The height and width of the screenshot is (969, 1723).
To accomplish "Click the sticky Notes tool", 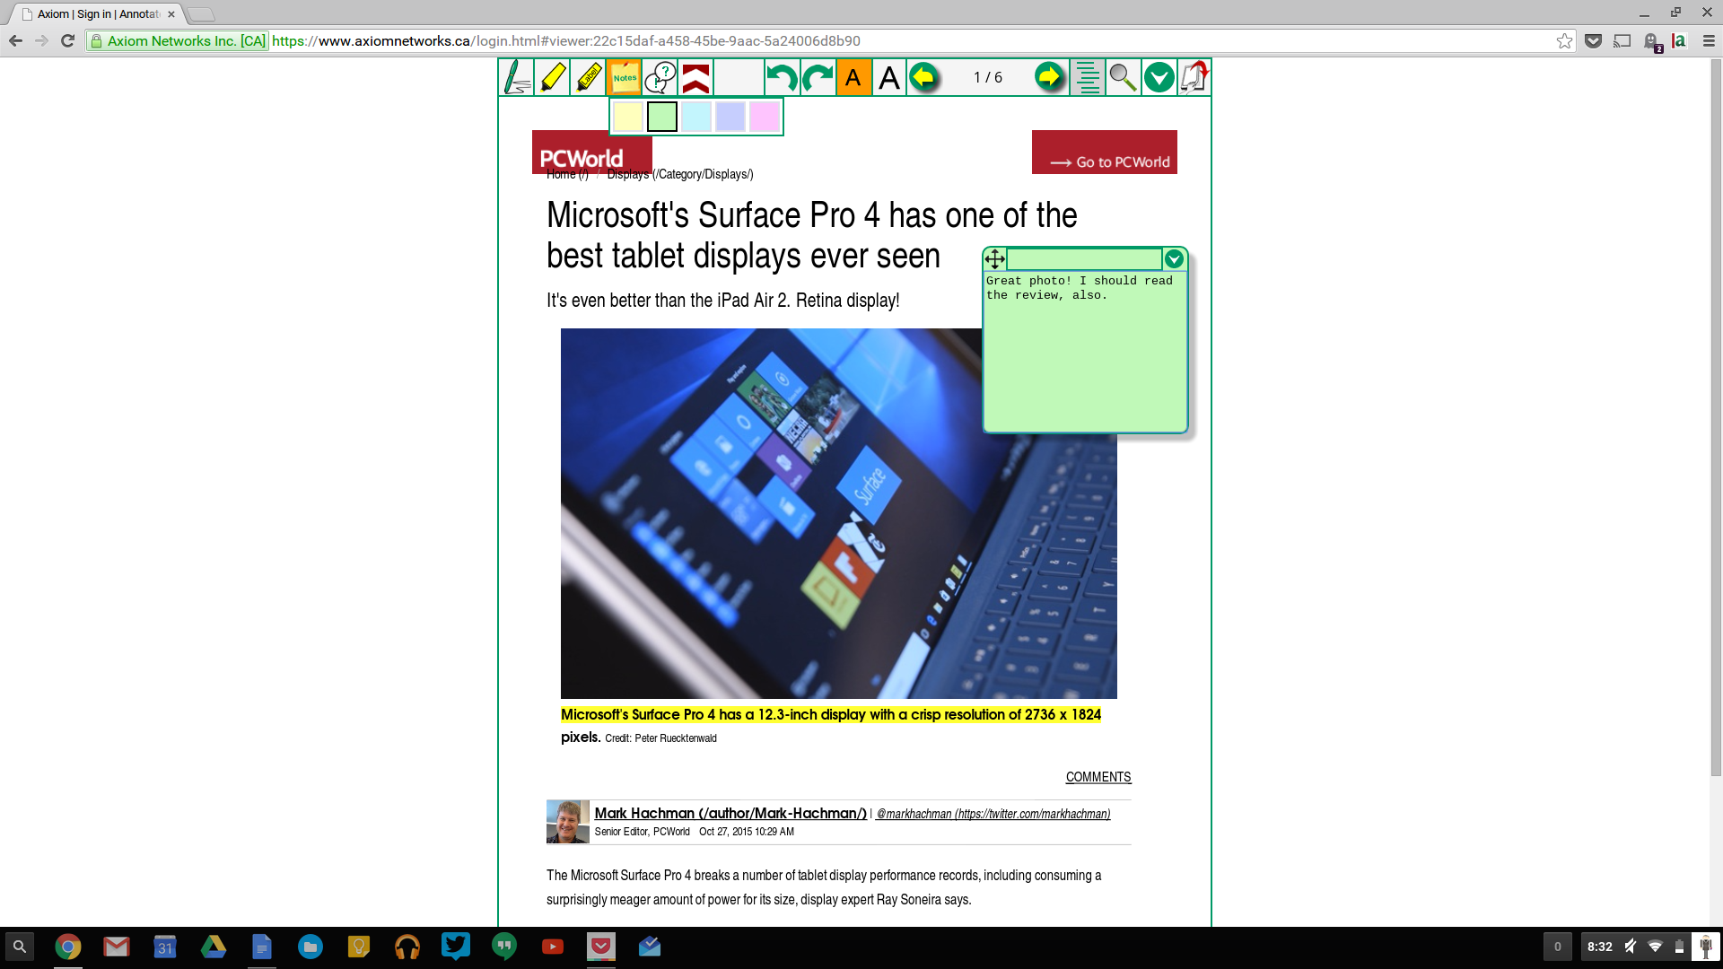I will [624, 77].
